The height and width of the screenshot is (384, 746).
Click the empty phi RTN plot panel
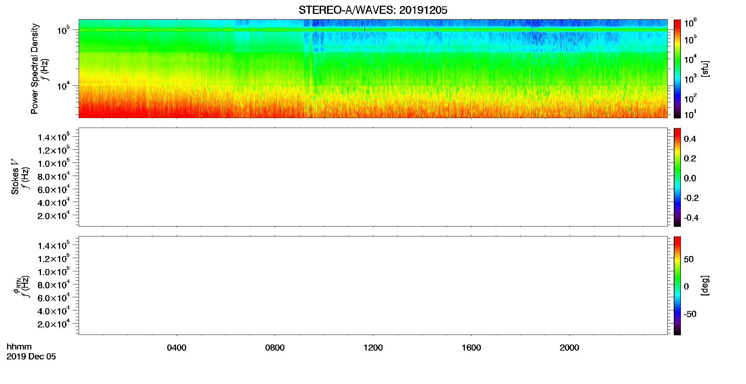click(x=373, y=286)
